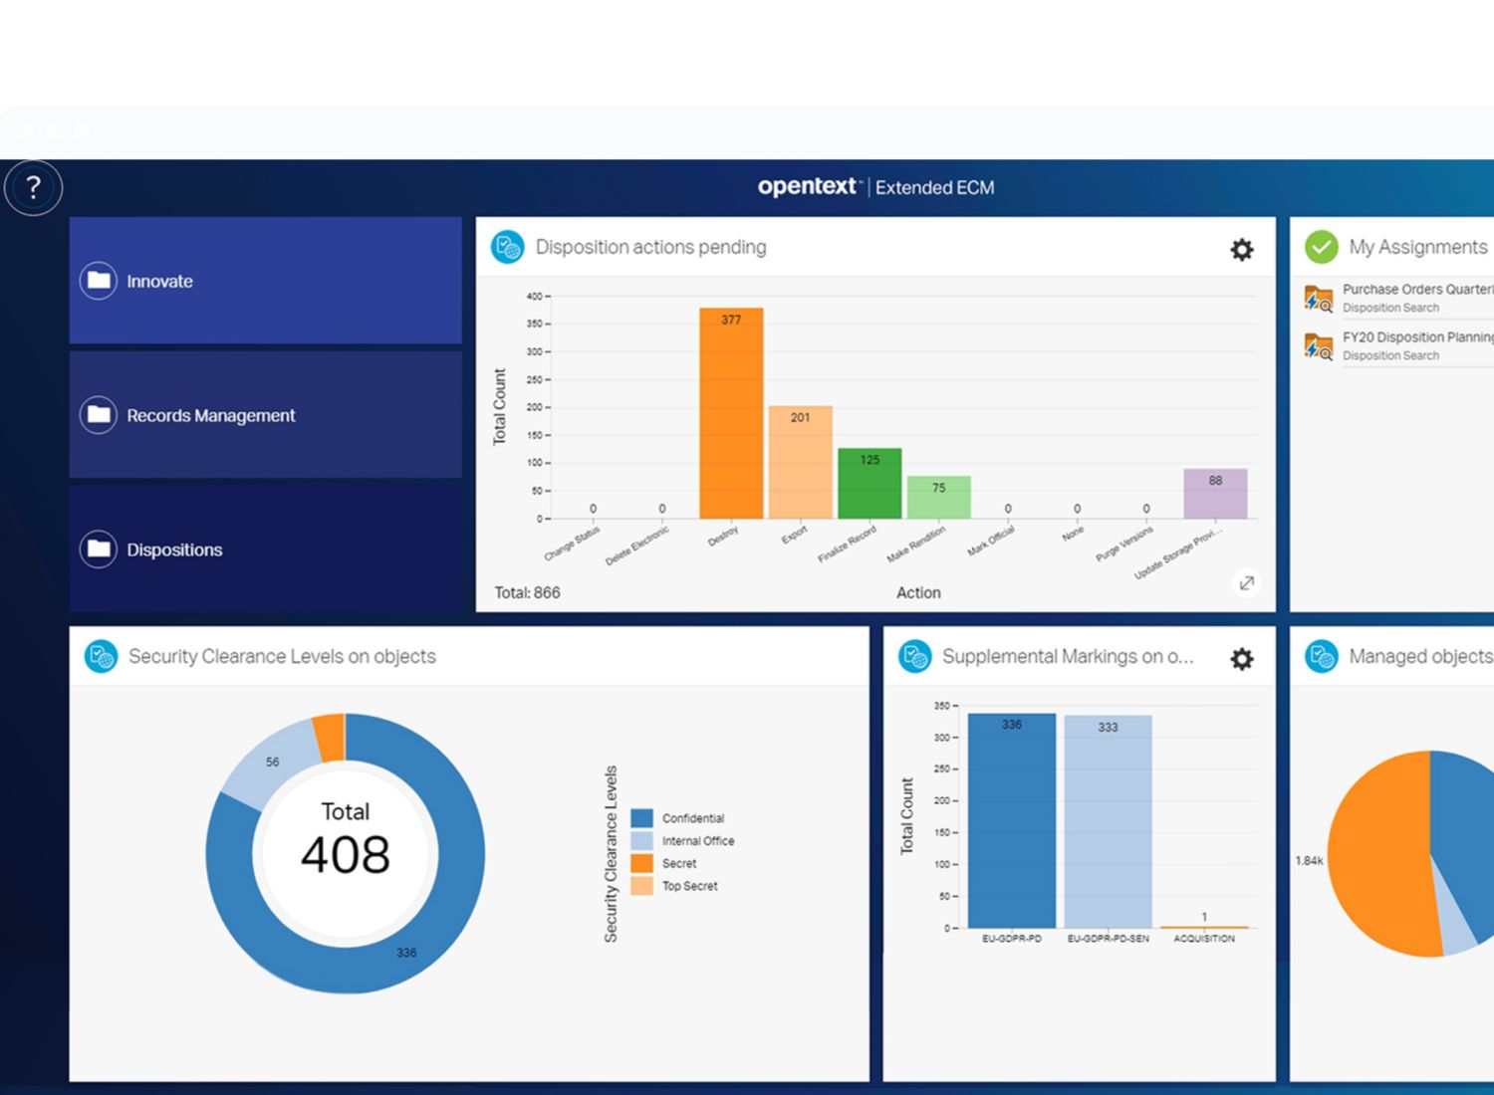Toggle Confidential legend color swatch
Screen dimensions: 1494x1095
pos(642,818)
